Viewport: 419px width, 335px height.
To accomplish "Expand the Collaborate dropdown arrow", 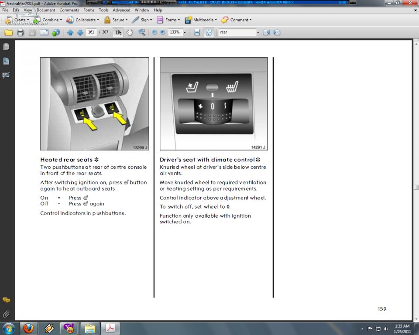I will tap(98, 20).
